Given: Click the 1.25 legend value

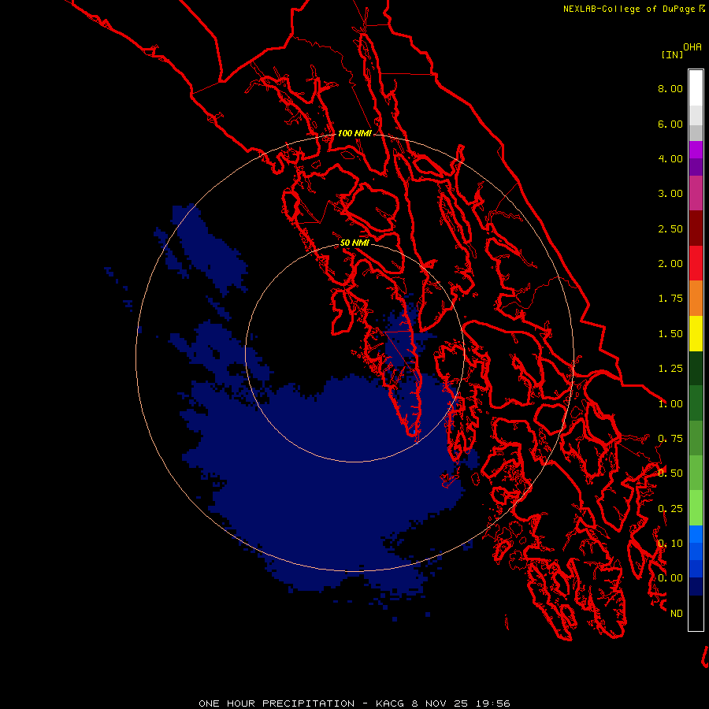Looking at the screenshot, I should (x=670, y=369).
